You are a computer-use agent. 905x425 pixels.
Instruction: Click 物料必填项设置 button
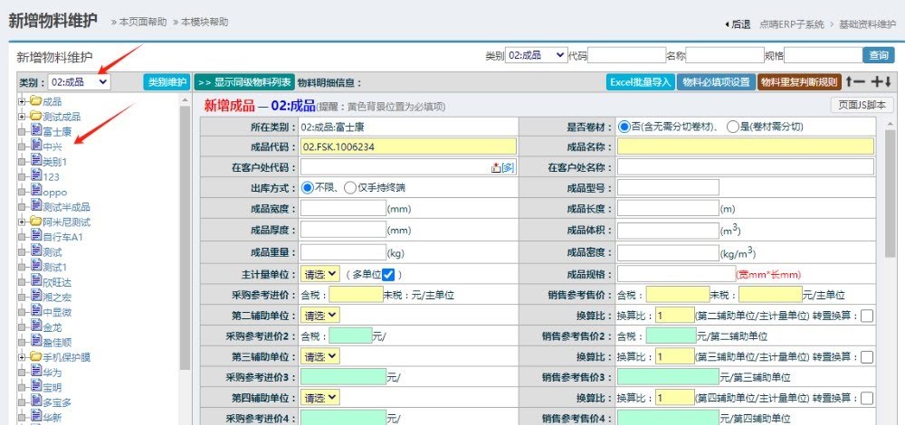(x=716, y=82)
